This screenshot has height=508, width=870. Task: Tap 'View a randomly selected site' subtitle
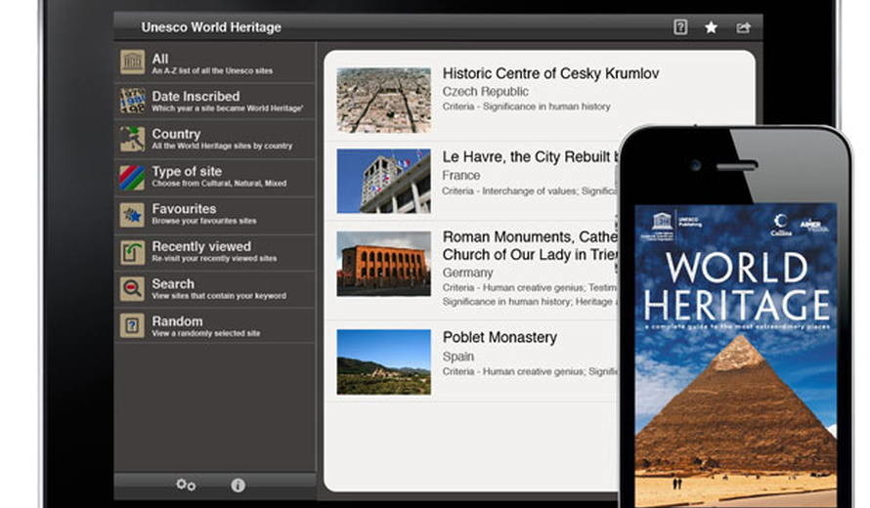pos(206,333)
